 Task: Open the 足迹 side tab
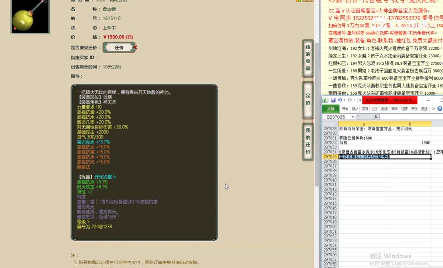[308, 100]
